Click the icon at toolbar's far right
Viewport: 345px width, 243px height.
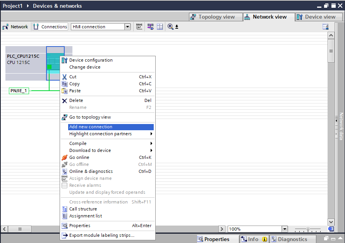pyautogui.click(x=326, y=27)
